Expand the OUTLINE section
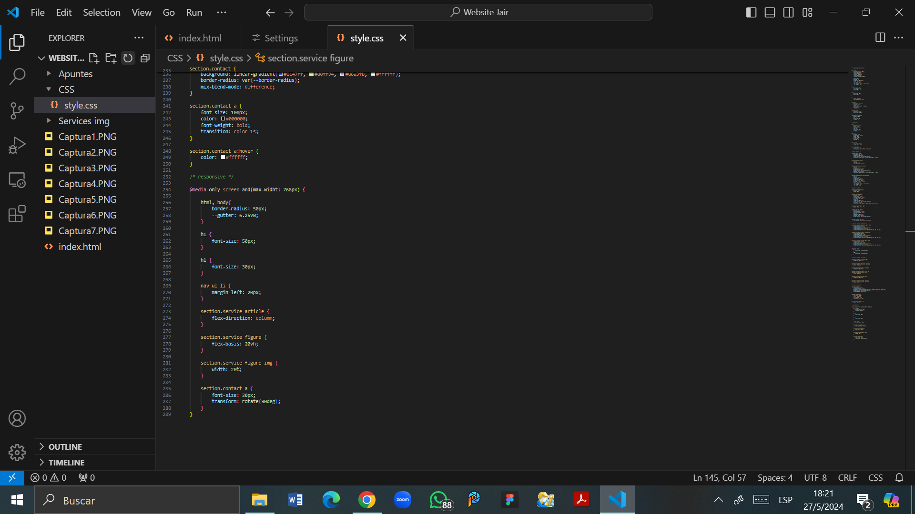The width and height of the screenshot is (915, 514). click(65, 447)
